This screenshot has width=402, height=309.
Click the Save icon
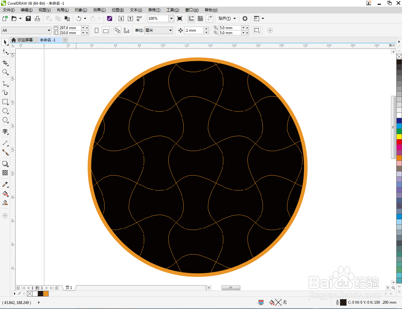pos(28,18)
